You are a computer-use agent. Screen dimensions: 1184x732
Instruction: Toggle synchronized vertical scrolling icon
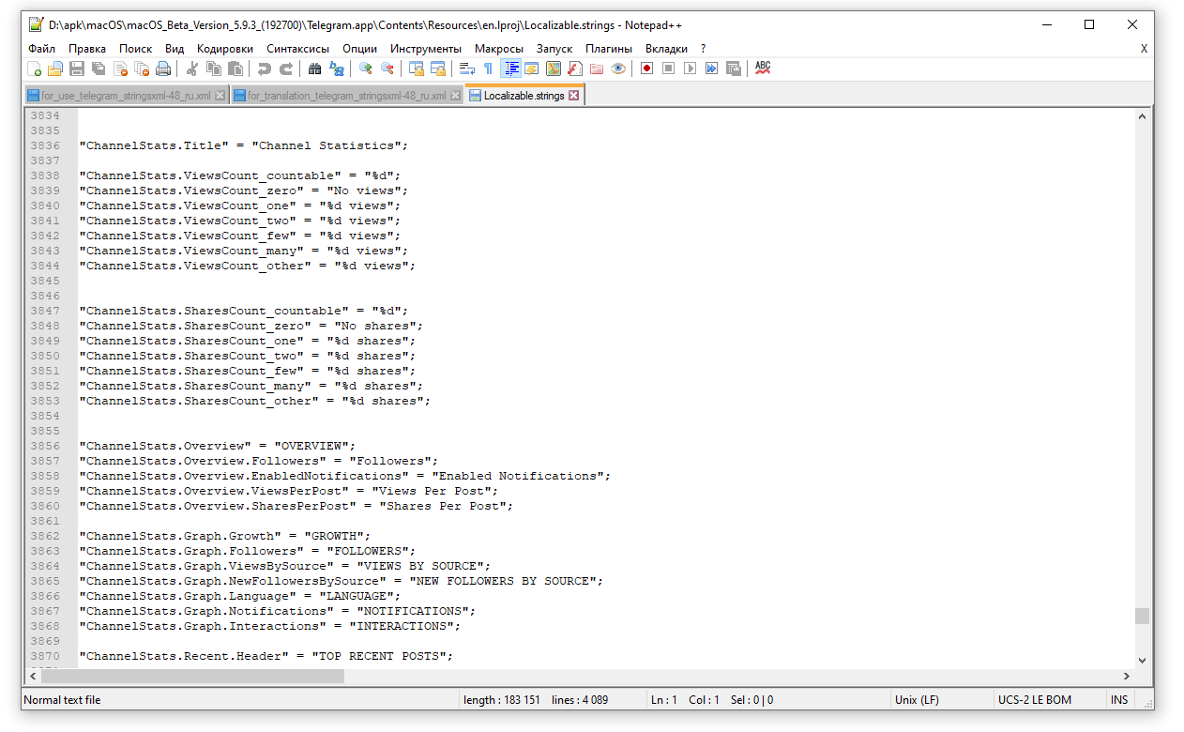point(416,69)
